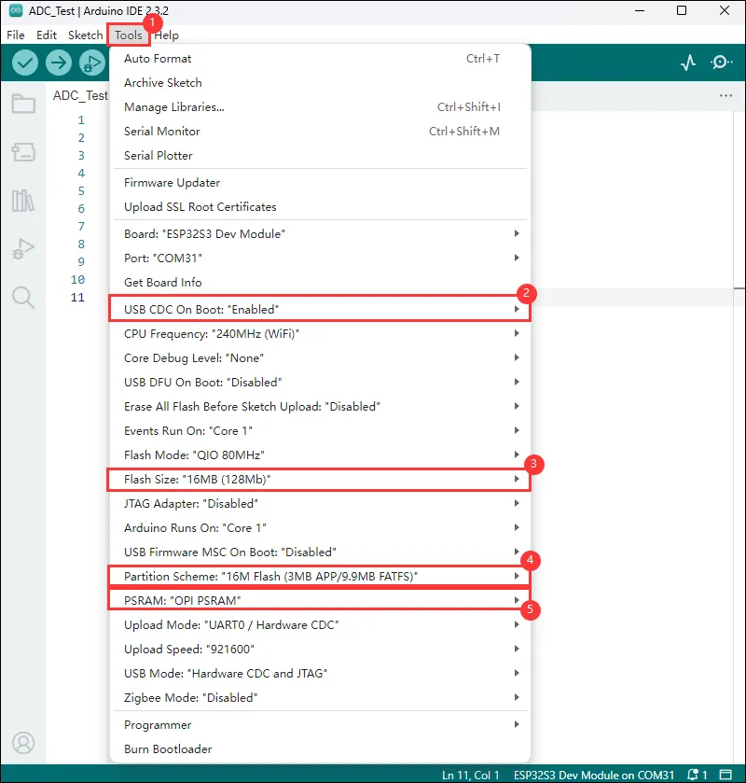The height and width of the screenshot is (783, 746).
Task: Expand the Flash Size: 16MB submenu
Action: 280,479
